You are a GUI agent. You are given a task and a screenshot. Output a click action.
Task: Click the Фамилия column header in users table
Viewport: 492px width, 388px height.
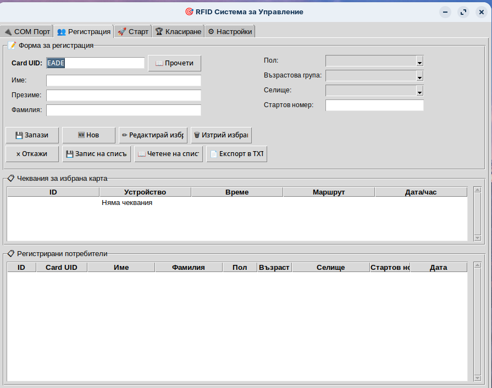188,268
